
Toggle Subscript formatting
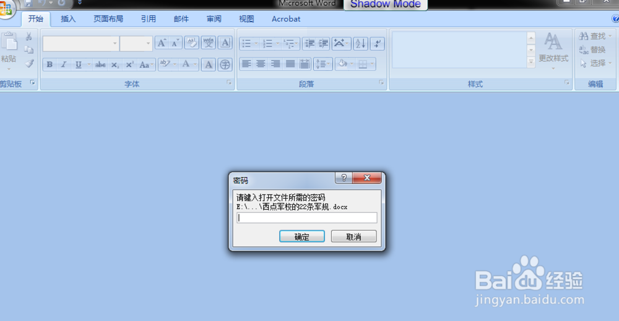115,65
